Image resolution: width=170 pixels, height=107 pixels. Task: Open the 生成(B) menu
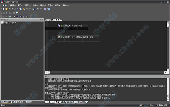[x=35, y=5]
